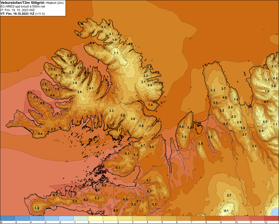Image resolution: width=279 pixels, height=224 pixels.
Task: Click the temperature value 5.8
Action: click(40, 134)
